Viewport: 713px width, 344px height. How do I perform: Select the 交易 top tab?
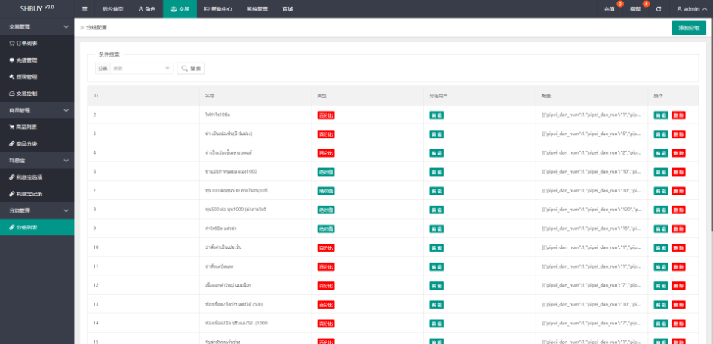click(180, 8)
